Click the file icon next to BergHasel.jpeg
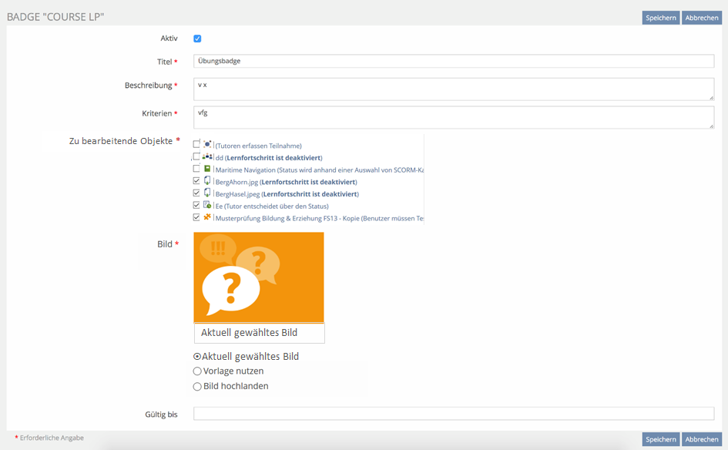728x450 pixels. 207,193
